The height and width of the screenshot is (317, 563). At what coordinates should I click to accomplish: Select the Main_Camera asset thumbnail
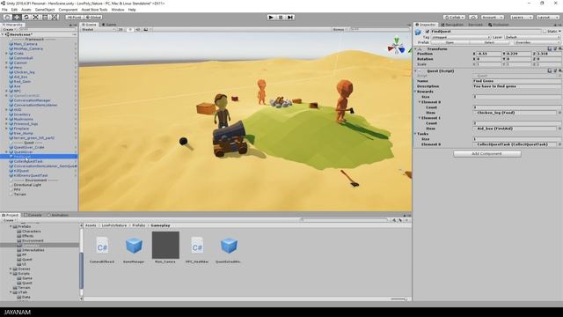165,248
